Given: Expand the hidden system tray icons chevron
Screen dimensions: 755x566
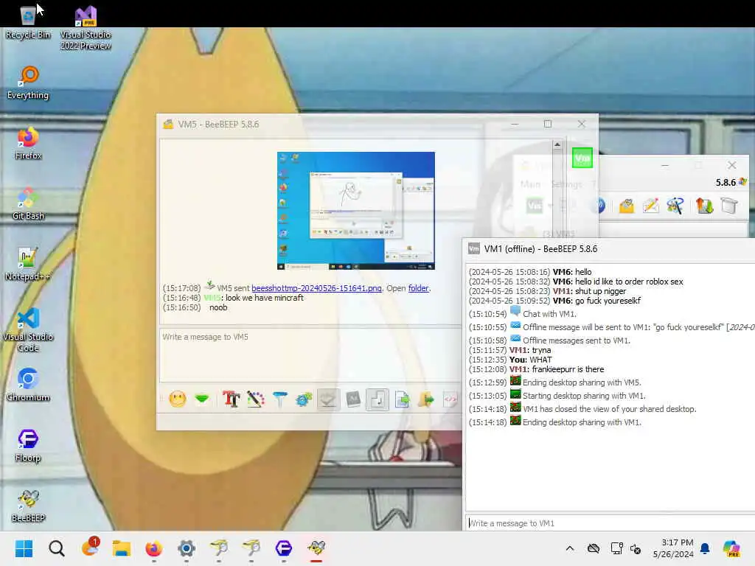Looking at the screenshot, I should [x=570, y=548].
